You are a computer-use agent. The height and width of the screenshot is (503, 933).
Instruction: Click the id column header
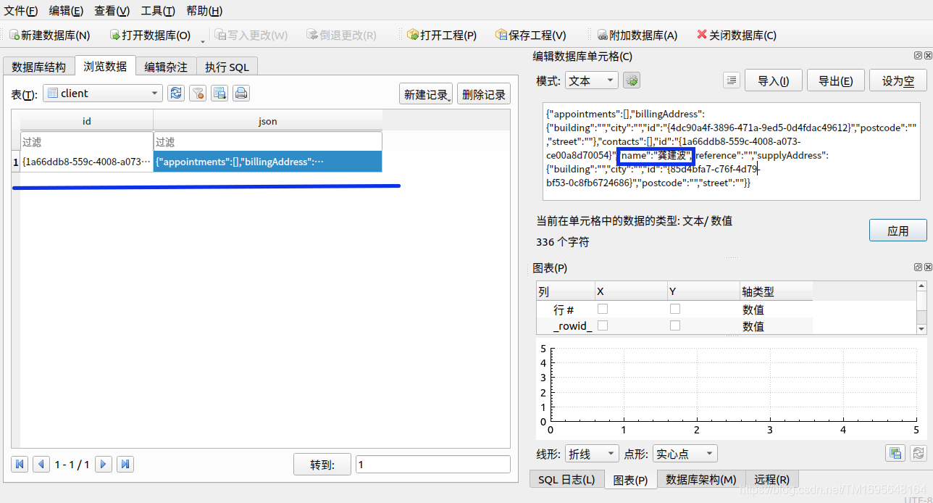point(87,121)
